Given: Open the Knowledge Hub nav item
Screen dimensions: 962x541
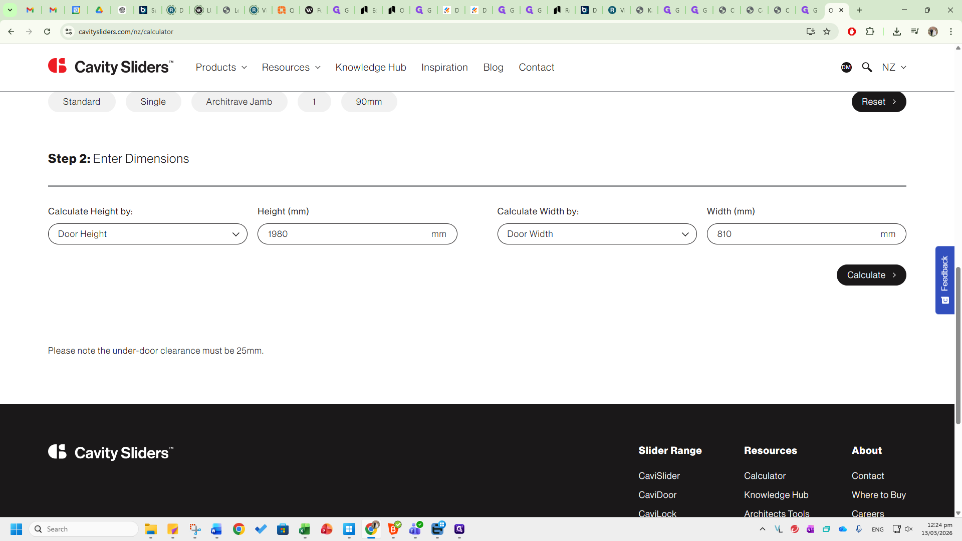Looking at the screenshot, I should coord(371,67).
